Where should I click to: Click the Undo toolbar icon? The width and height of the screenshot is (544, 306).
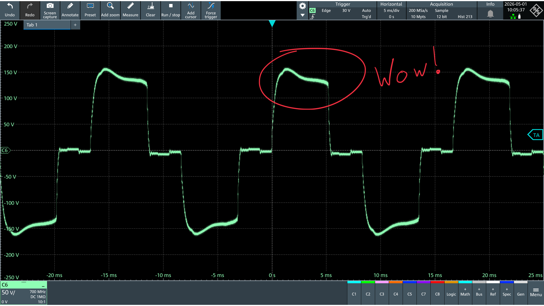coord(10,10)
